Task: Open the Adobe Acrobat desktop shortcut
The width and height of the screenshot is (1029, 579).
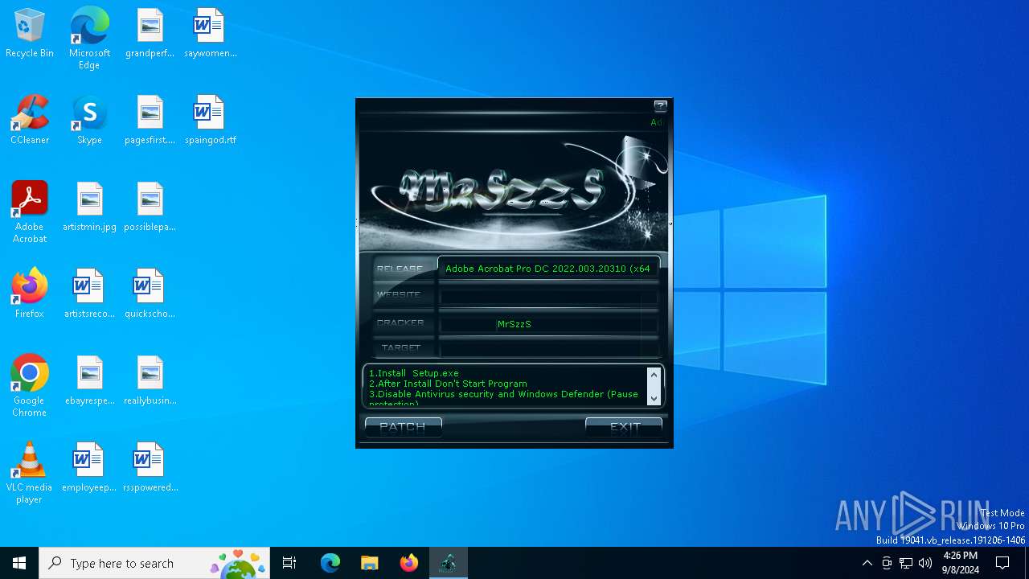Action: click(x=30, y=212)
